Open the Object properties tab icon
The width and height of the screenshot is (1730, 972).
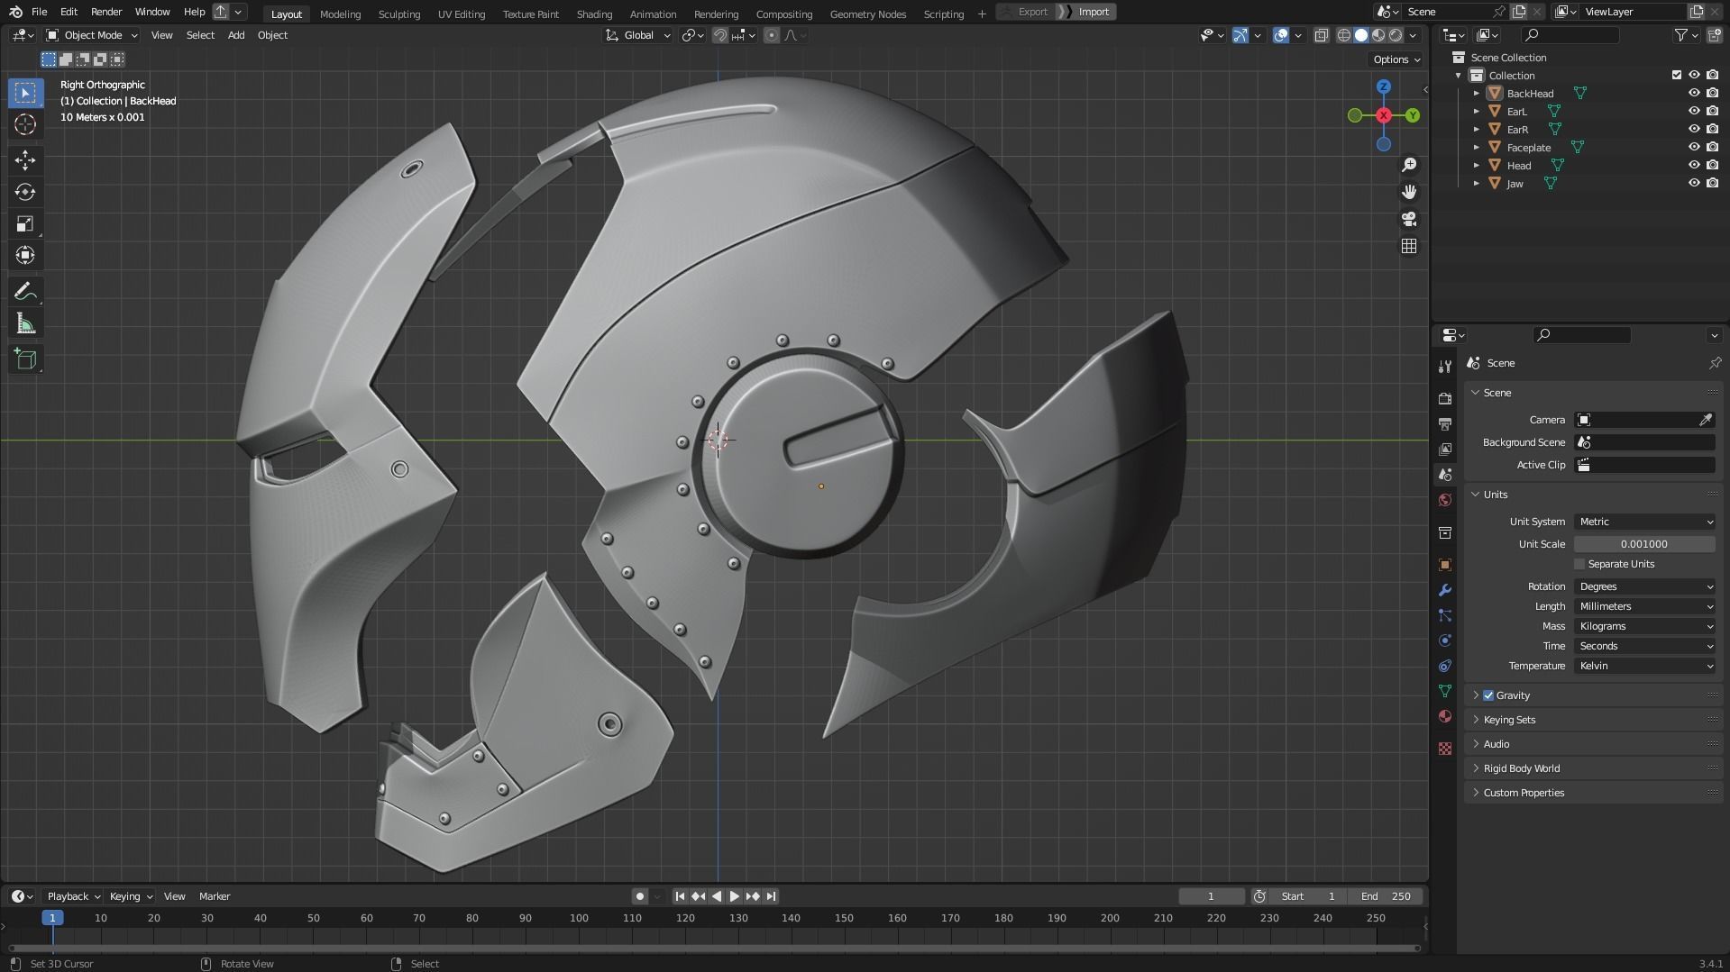tap(1445, 565)
